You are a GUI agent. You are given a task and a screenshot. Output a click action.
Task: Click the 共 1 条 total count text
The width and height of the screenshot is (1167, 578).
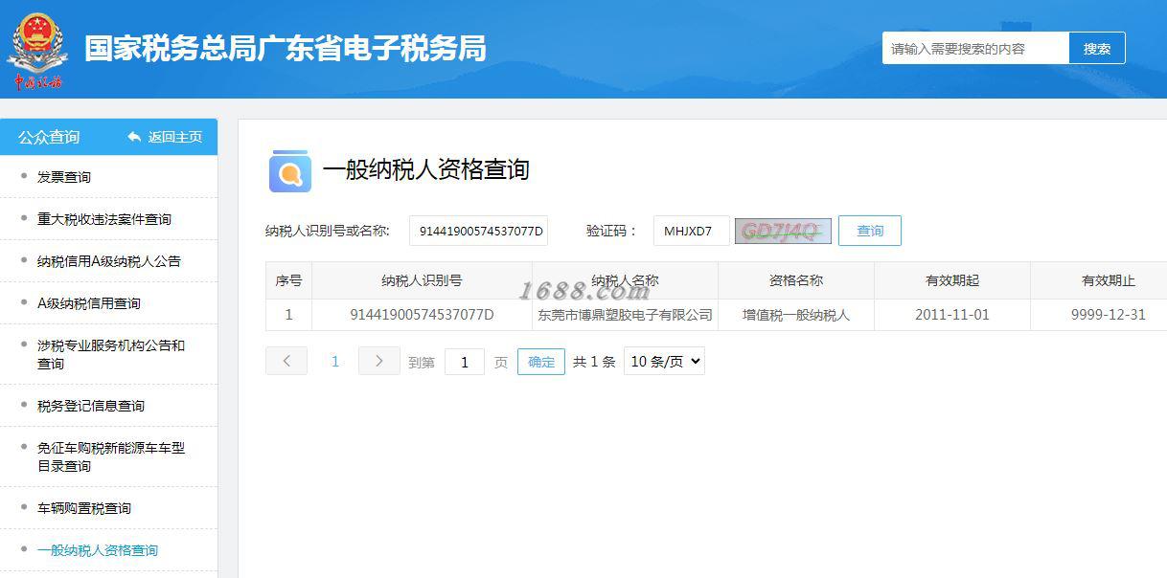pyautogui.click(x=594, y=362)
